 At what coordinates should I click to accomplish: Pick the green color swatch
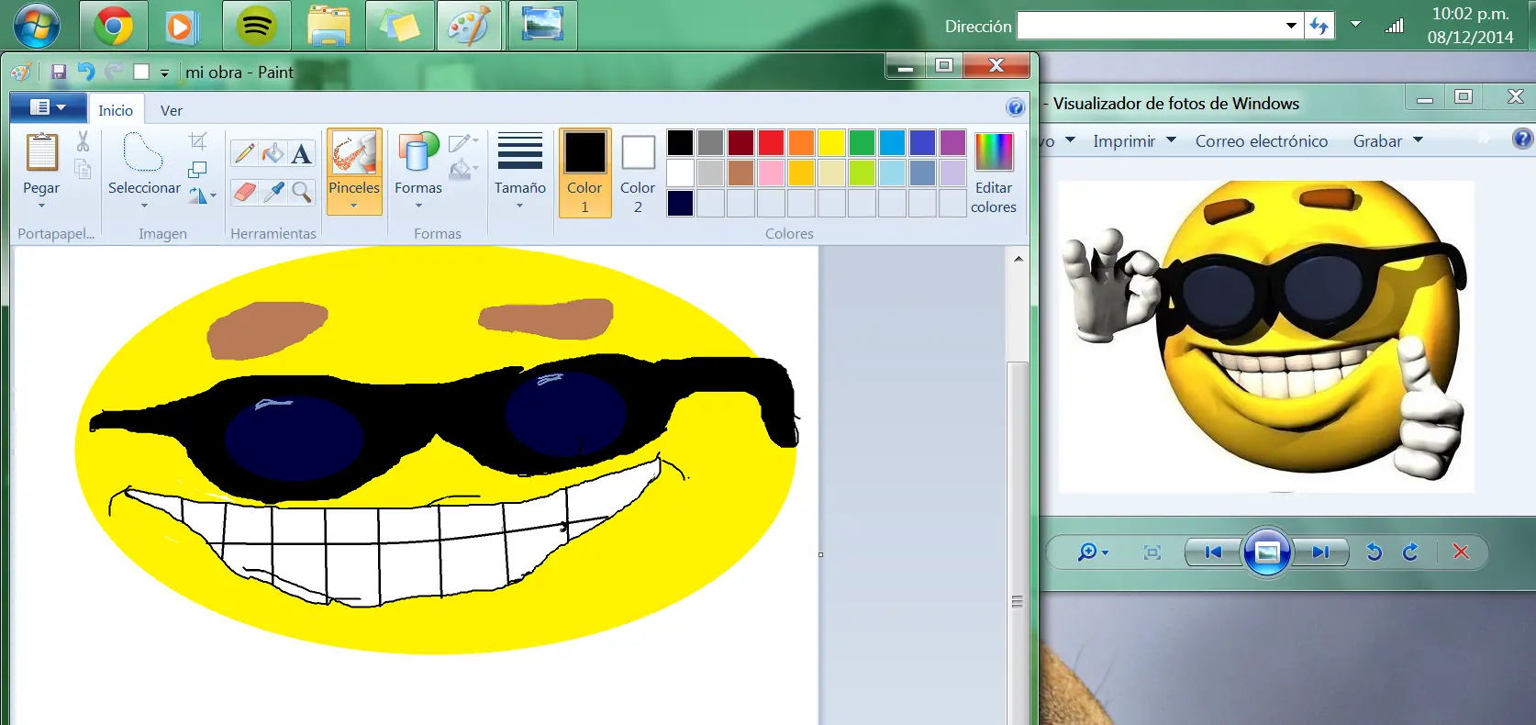(862, 142)
